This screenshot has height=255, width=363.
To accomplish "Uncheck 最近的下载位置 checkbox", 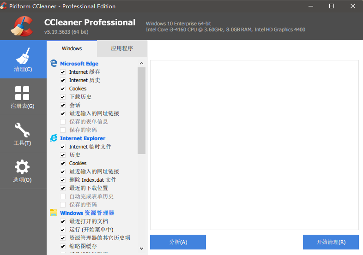I will coord(63,188).
